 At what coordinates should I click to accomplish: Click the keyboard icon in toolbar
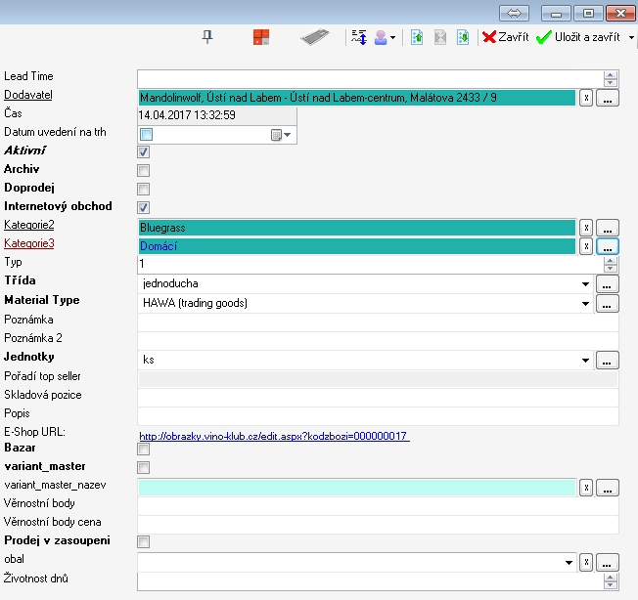314,37
